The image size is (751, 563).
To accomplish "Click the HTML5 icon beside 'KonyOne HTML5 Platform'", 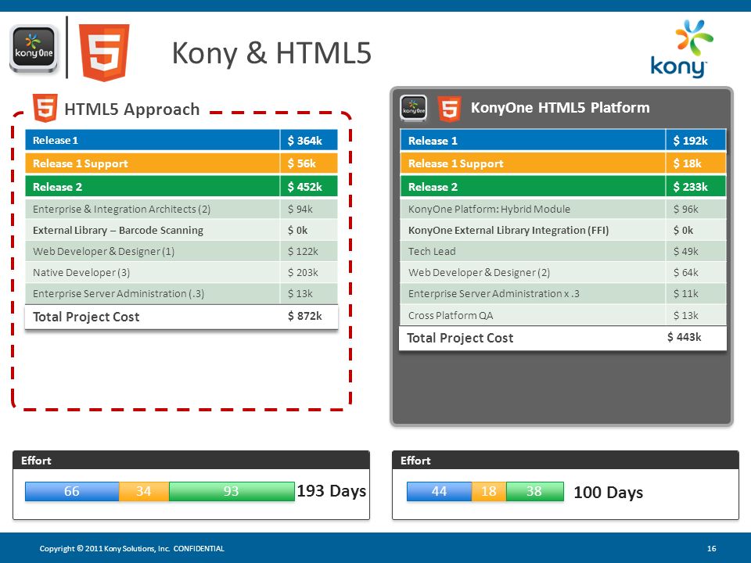I will pos(449,109).
